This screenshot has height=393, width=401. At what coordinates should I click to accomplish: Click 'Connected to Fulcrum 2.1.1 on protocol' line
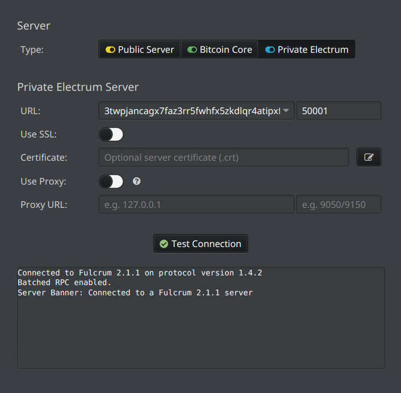(x=140, y=273)
